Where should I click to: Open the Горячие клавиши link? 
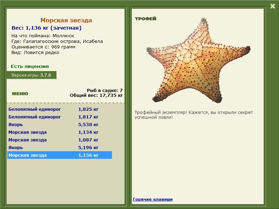point(153,199)
